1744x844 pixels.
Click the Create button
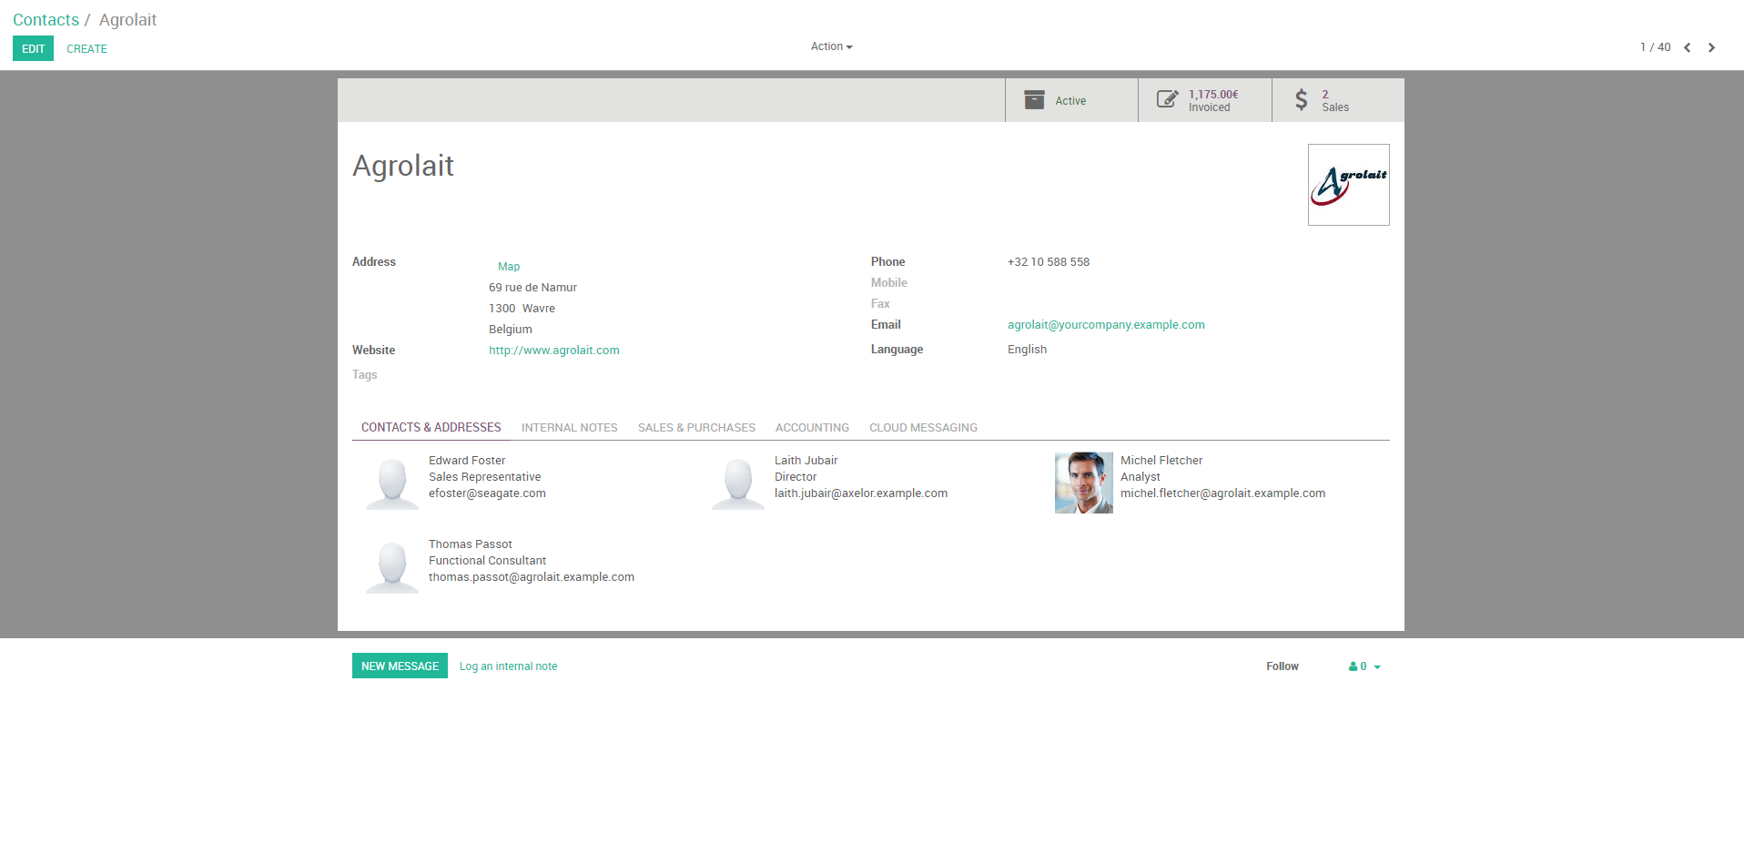[86, 49]
